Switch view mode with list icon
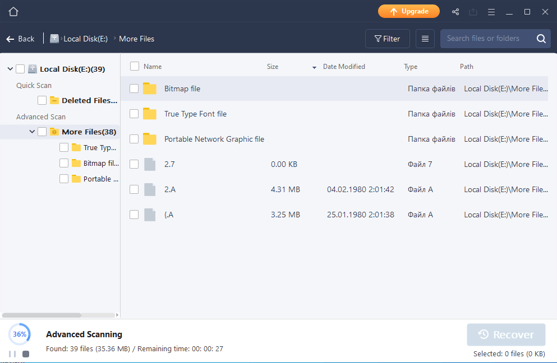 pos(425,39)
